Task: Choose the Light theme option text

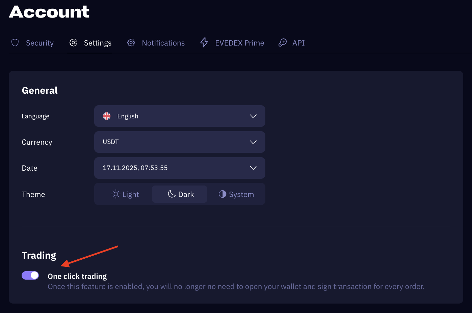Action: [131, 195]
